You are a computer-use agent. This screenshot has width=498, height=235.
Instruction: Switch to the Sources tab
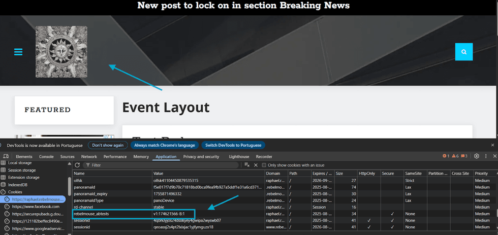point(67,157)
